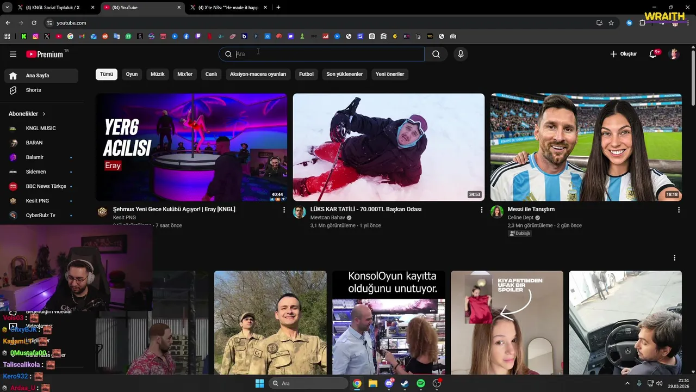Open the YER6 ACILISI video thumbnail
The height and width of the screenshot is (392, 696).
(191, 147)
